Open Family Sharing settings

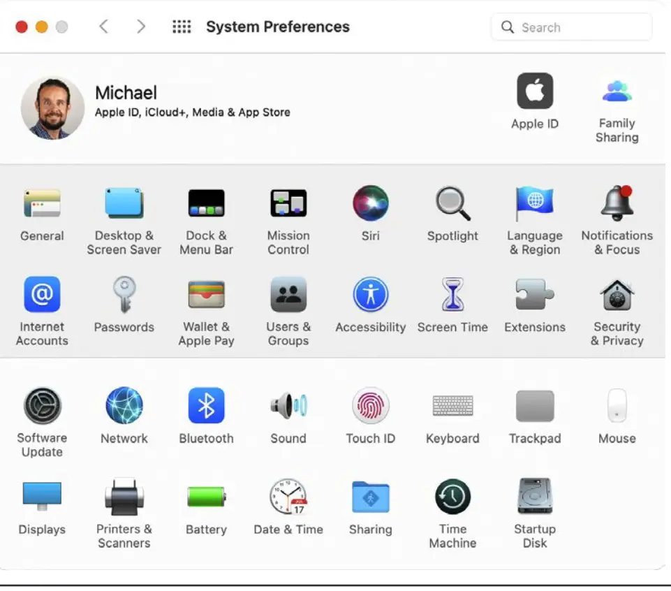coord(617,92)
